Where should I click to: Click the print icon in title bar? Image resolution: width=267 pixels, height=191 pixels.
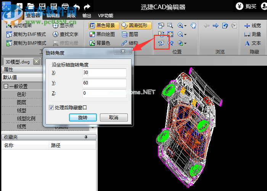tap(65, 6)
